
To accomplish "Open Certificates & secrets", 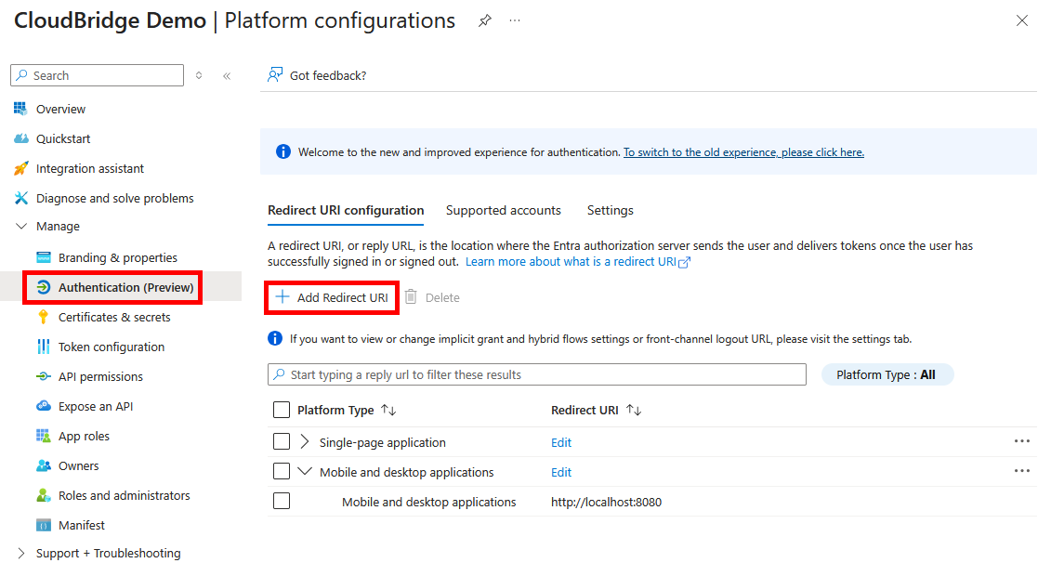I will [x=114, y=318].
